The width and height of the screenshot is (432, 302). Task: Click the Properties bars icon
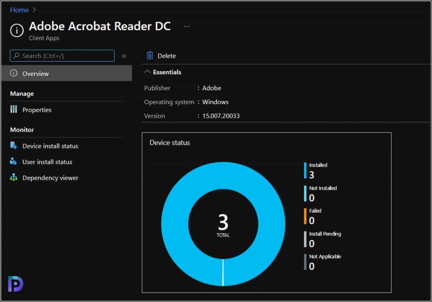(13, 109)
